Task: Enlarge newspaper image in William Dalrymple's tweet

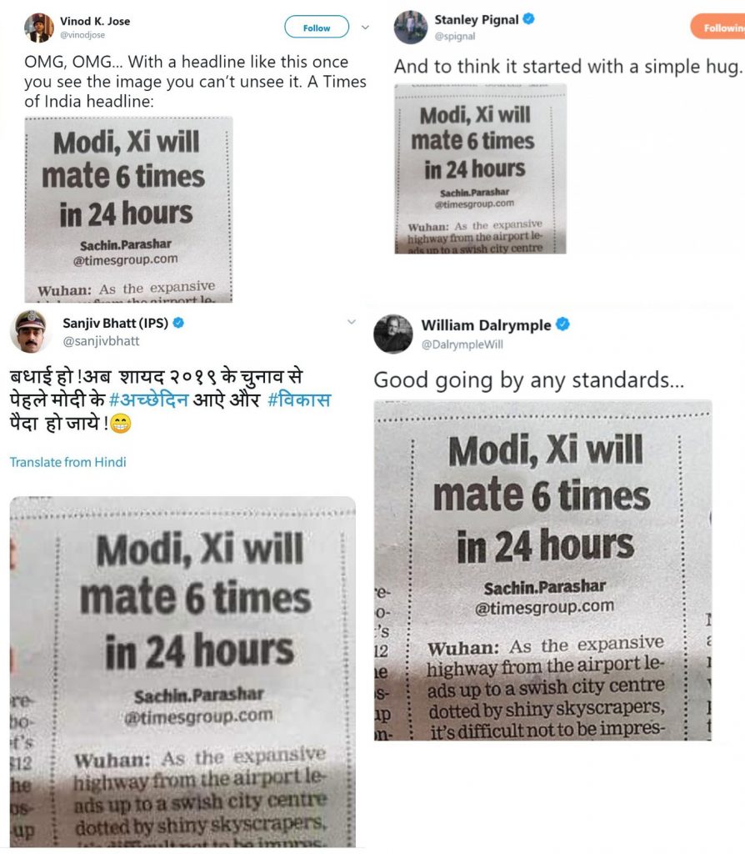Action: click(542, 570)
